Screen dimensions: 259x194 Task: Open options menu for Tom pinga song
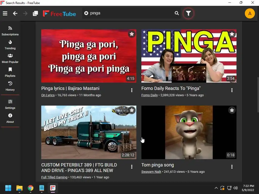tap(232, 167)
